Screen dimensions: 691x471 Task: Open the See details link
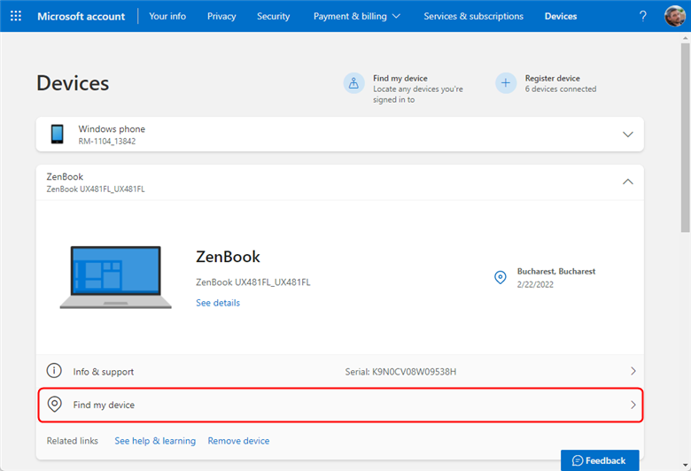218,303
